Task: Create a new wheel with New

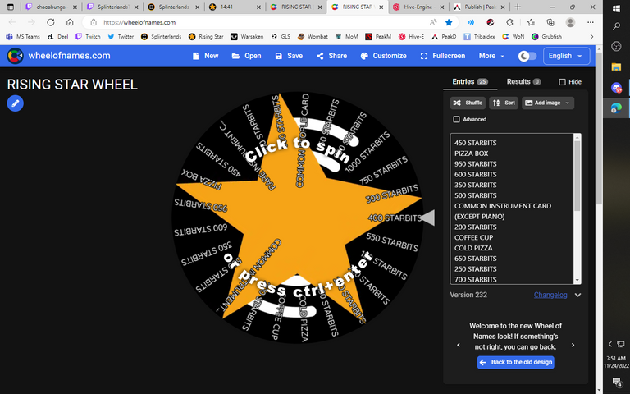Action: point(205,56)
